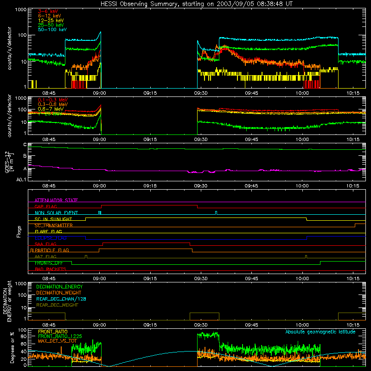Click the 0.8-7 MeV legend entry
This screenshot has width=371, height=371.
coord(51,109)
